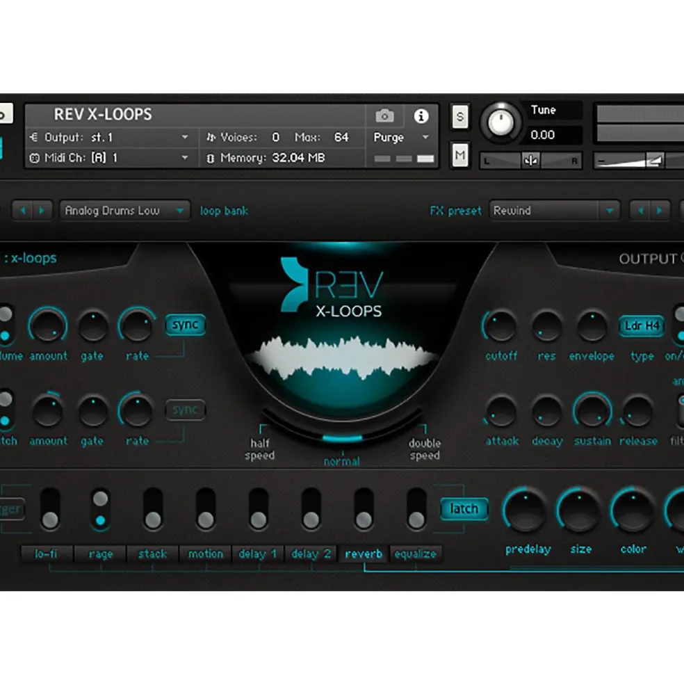Click the attack knob
Image resolution: width=684 pixels, height=685 pixels.
pyautogui.click(x=500, y=412)
